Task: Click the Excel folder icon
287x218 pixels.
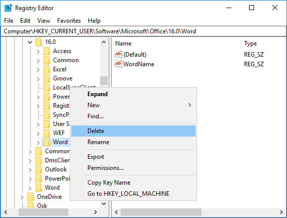Action: coord(46,69)
